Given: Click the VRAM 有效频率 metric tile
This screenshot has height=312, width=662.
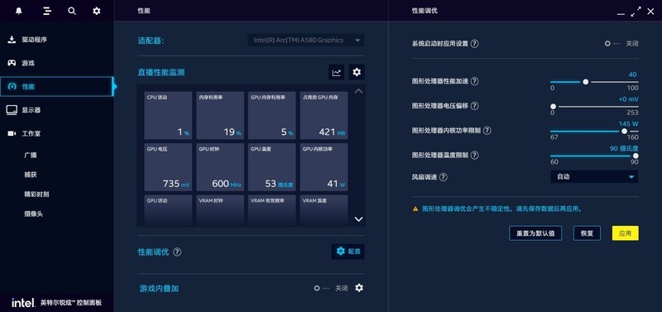Looking at the screenshot, I should coord(272,210).
